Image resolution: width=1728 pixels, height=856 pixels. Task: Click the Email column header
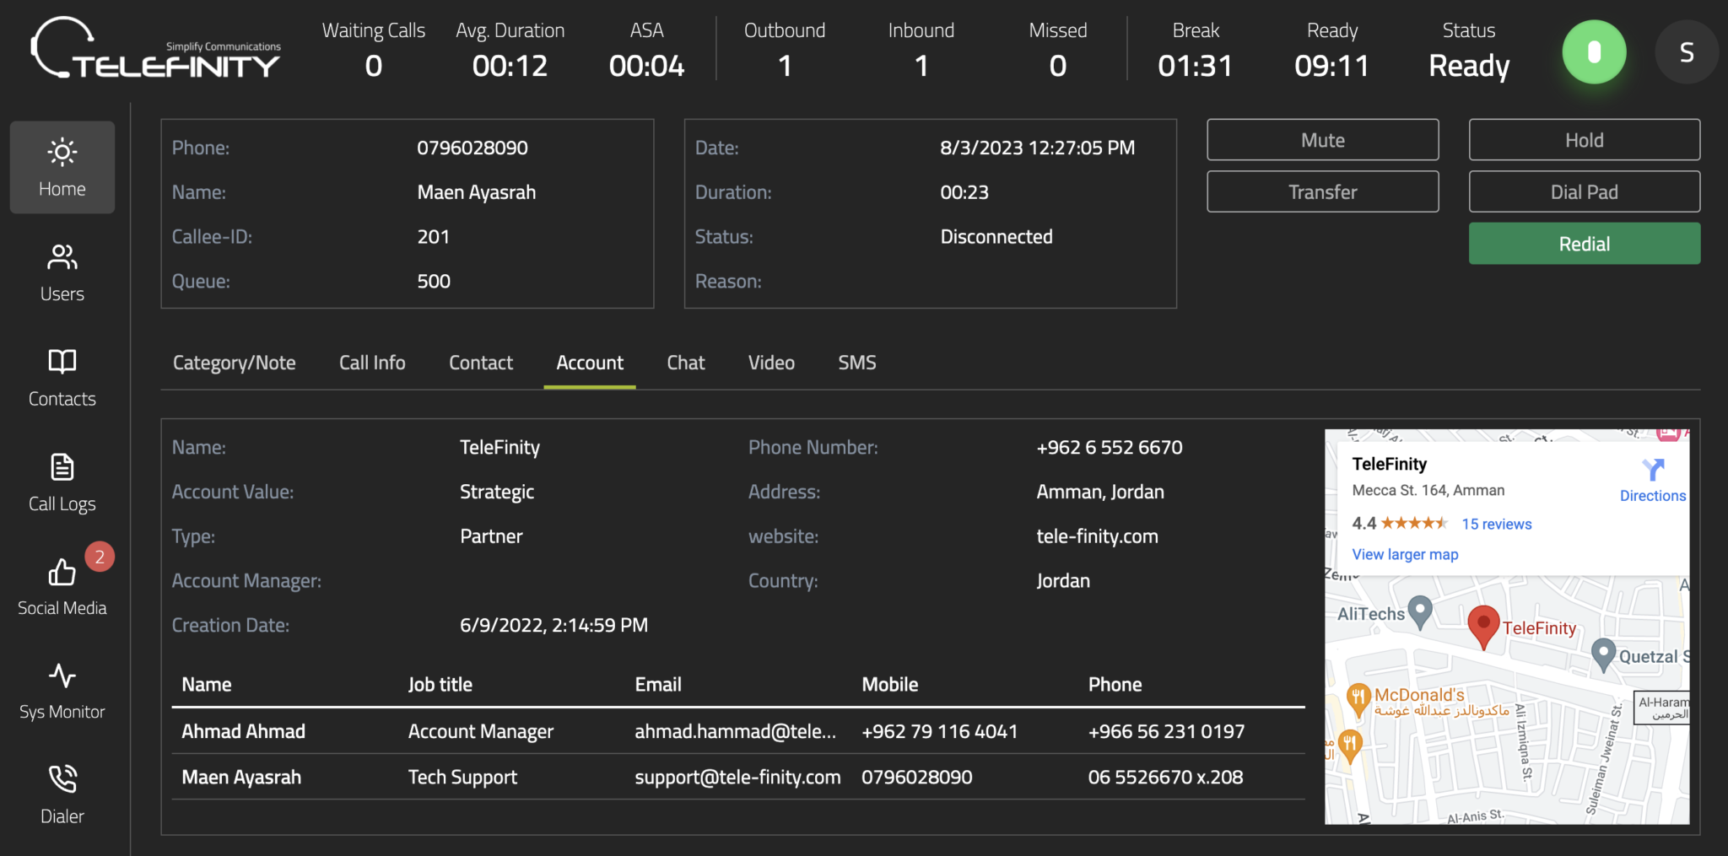pyautogui.click(x=658, y=684)
